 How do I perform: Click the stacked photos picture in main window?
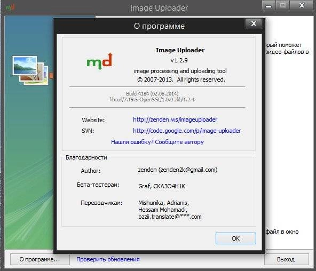30,70
